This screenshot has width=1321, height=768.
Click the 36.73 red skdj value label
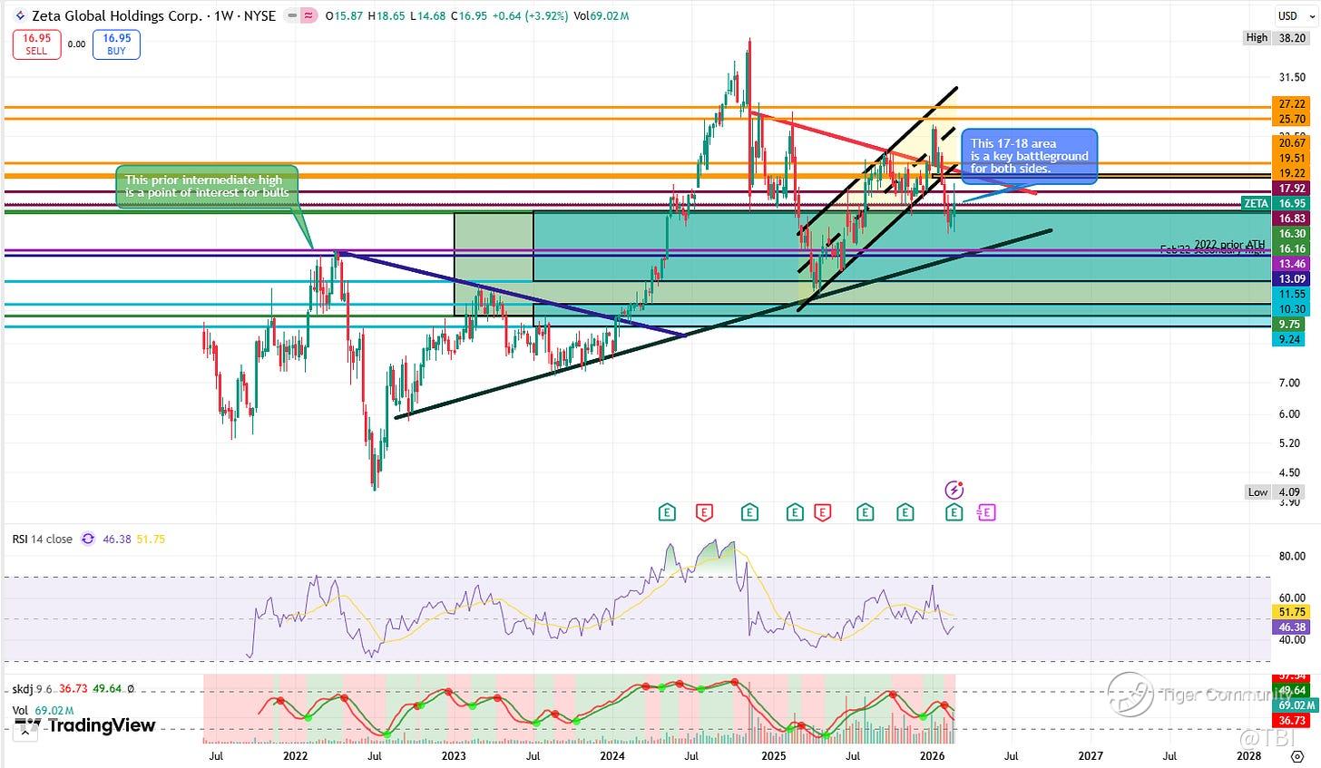point(1290,720)
